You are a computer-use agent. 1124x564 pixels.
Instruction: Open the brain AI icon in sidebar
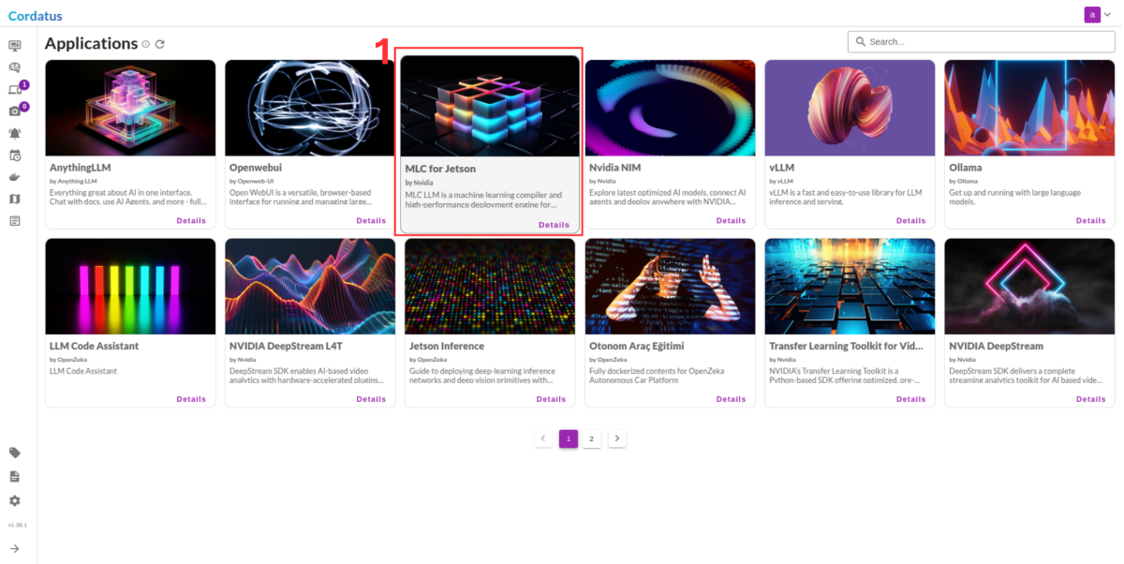point(15,67)
